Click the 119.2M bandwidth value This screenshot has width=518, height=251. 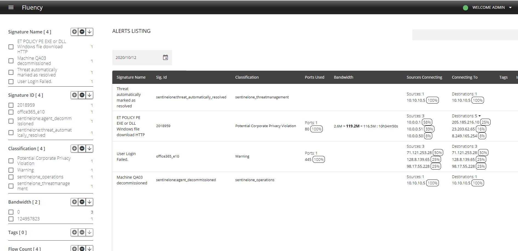pos(353,126)
